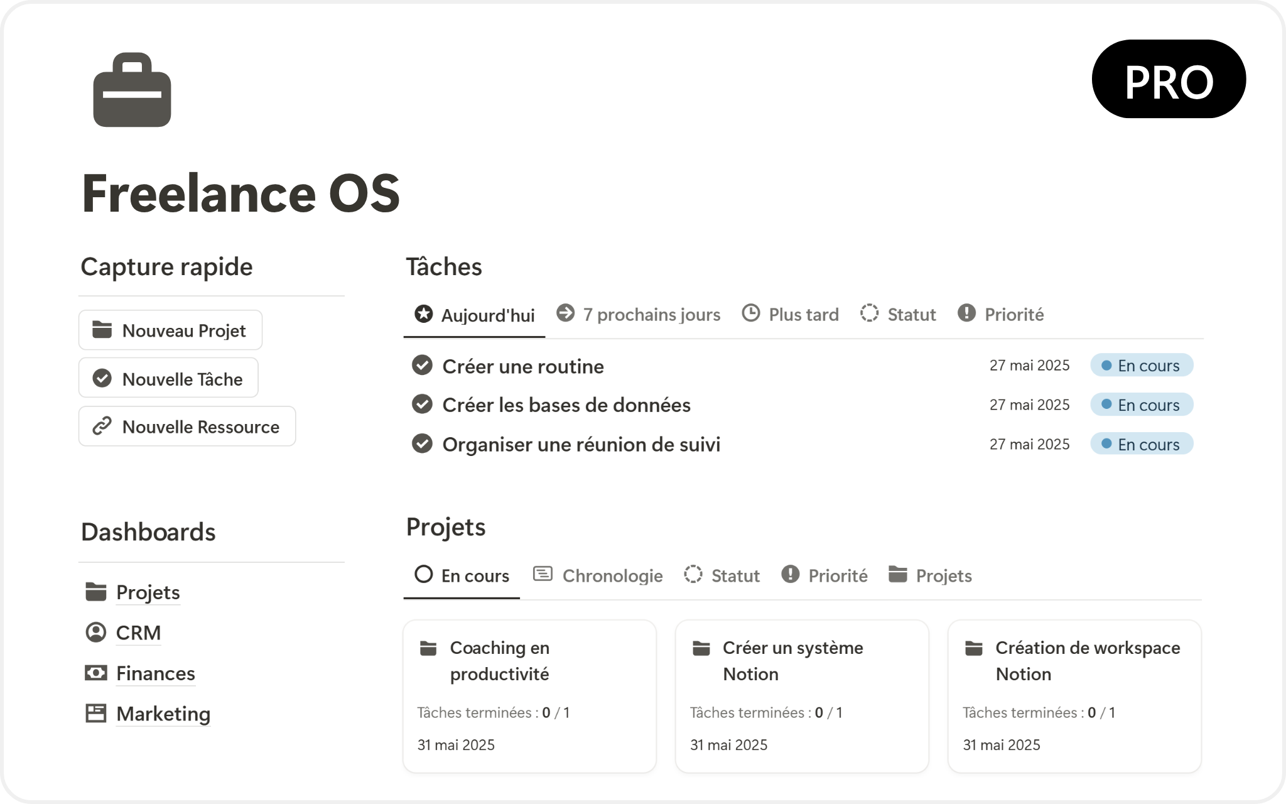Click the folder icon on Créer un système Notion card
Viewport: 1286px width, 804px height.
(701, 648)
